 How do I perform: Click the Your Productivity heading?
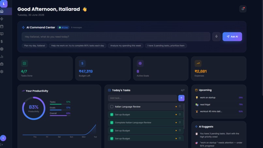37,91
